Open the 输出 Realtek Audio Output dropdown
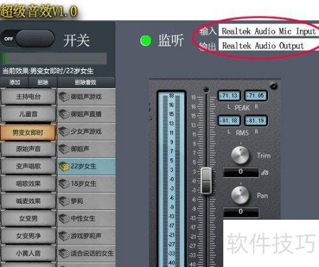The height and width of the screenshot is (267, 319). click(x=269, y=45)
